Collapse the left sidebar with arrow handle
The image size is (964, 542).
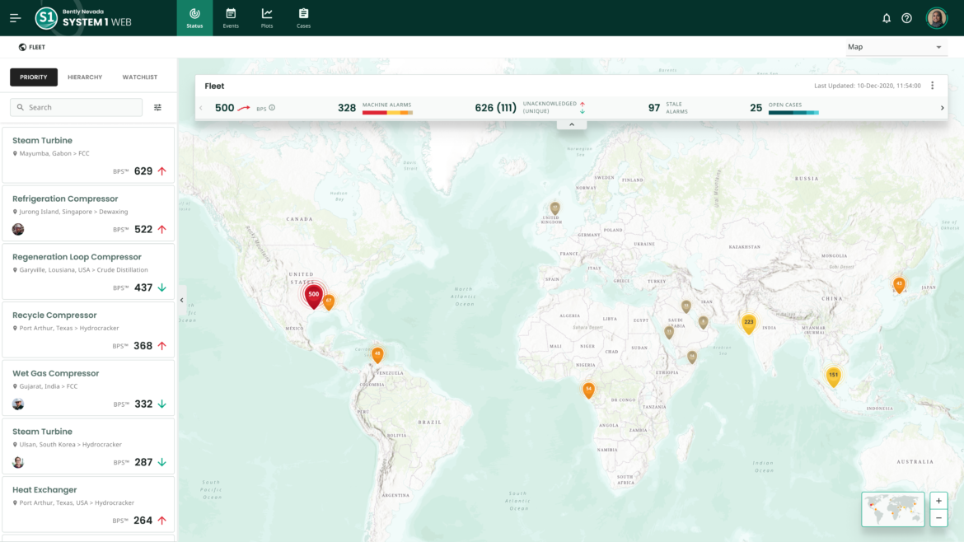(x=182, y=300)
